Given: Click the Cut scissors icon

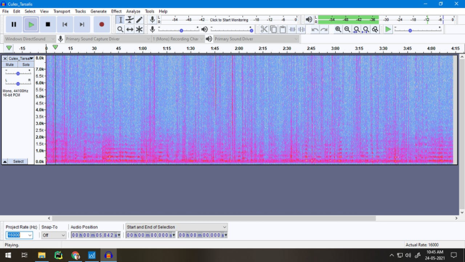Looking at the screenshot, I should click(x=264, y=29).
